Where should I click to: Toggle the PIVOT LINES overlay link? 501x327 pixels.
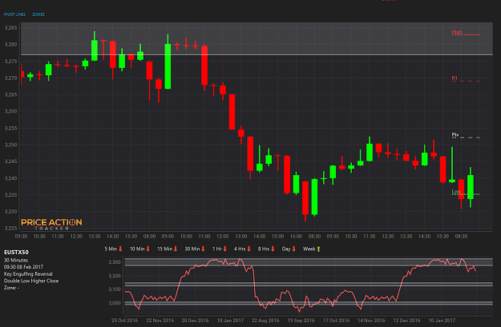(14, 14)
